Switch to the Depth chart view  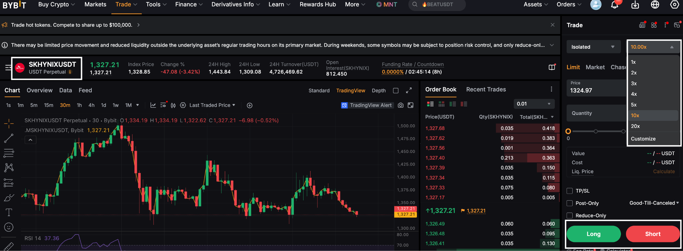(x=379, y=91)
